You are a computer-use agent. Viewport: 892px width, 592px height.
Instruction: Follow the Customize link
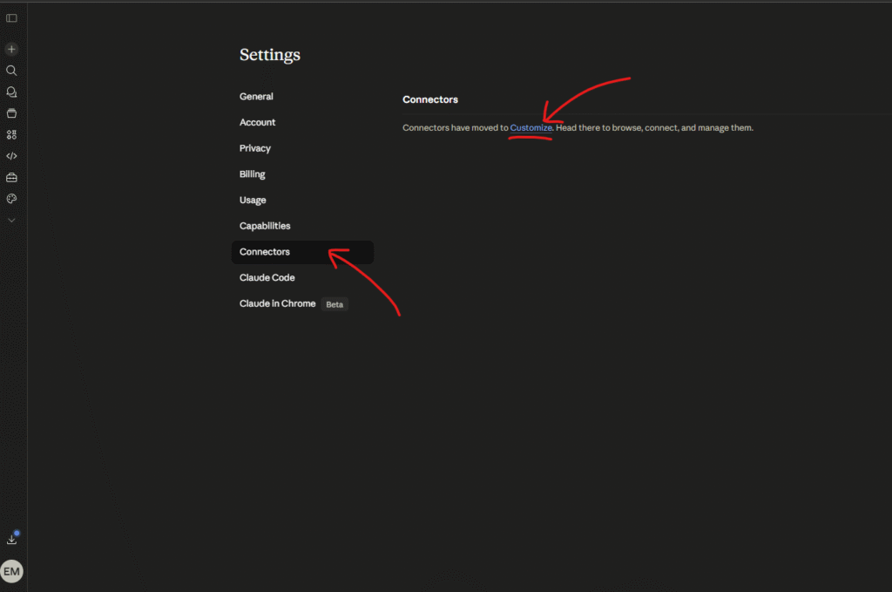[530, 128]
